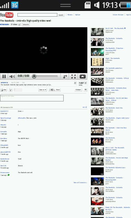131x218 pixels.
Task: Click the uploader channel name under title
Action: coord(5,25)
